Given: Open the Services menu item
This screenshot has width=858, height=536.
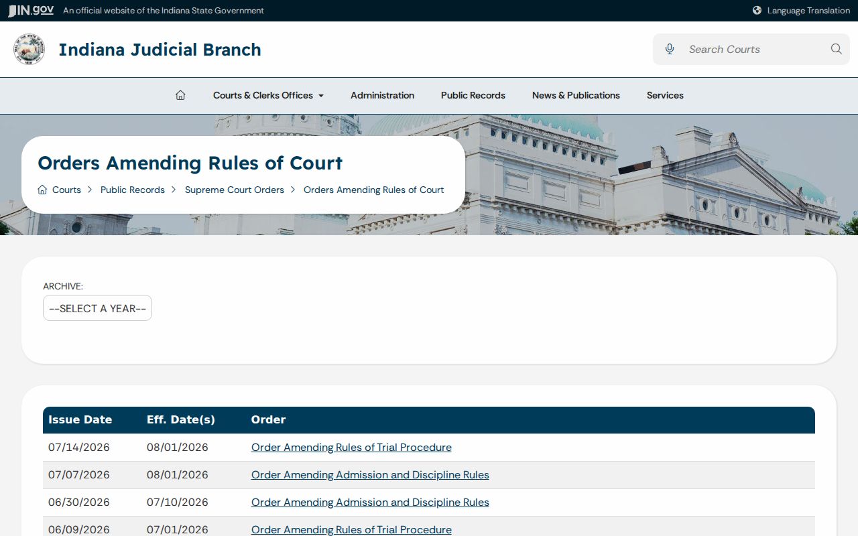Looking at the screenshot, I should coord(665,95).
